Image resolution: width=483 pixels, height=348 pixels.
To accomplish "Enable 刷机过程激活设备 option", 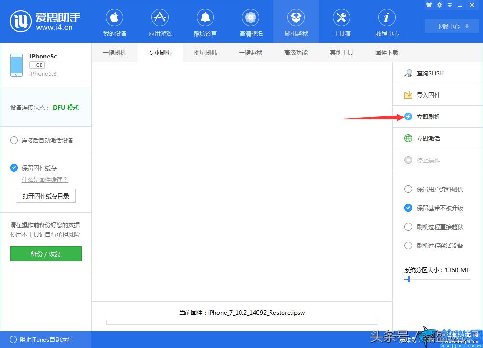I will (x=408, y=246).
